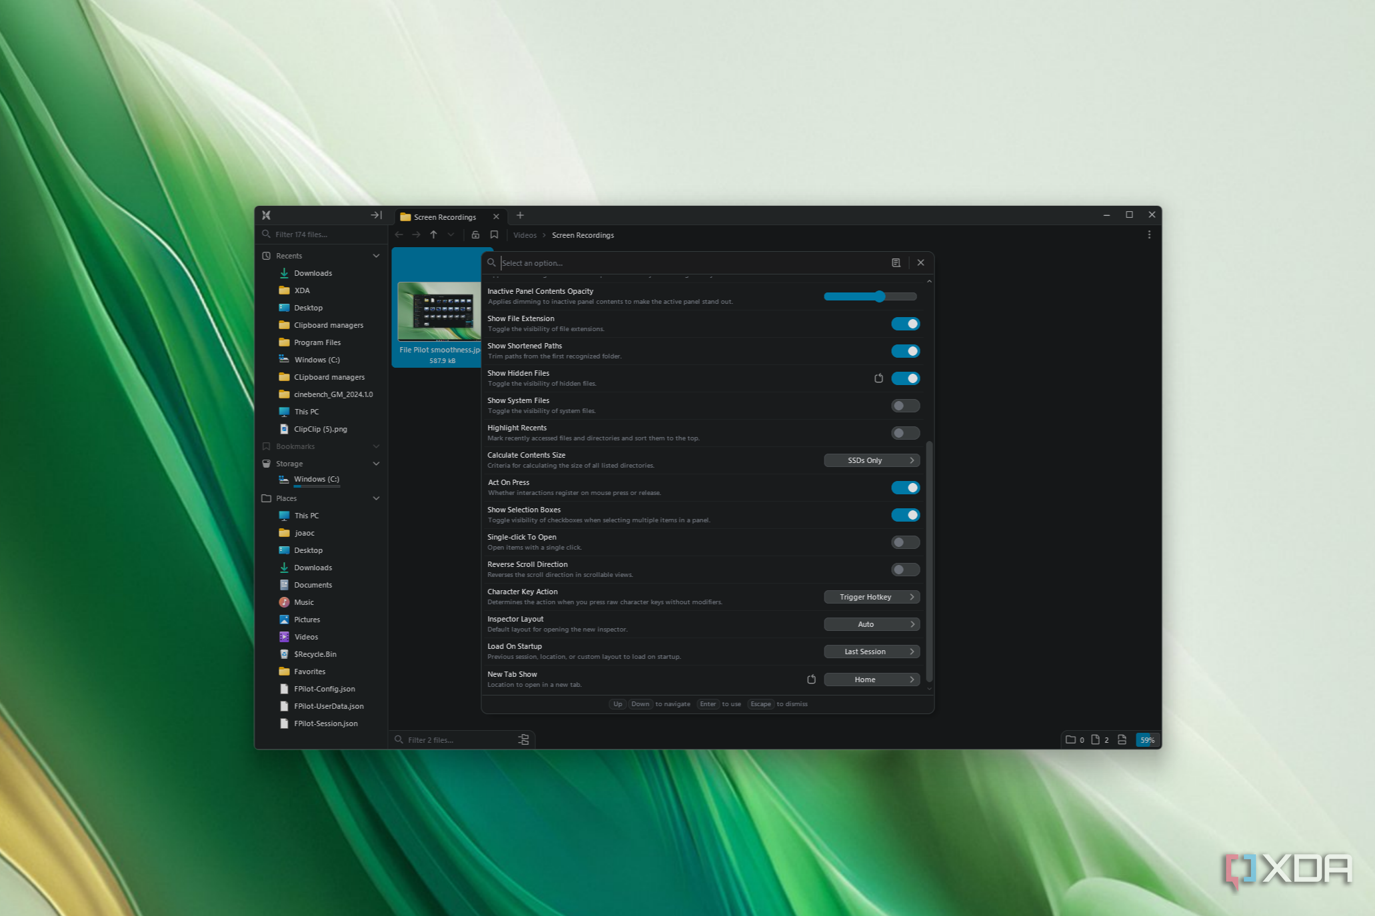Collapse the sidebar with the arrow-bar icon
This screenshot has width=1375, height=916.
click(377, 215)
